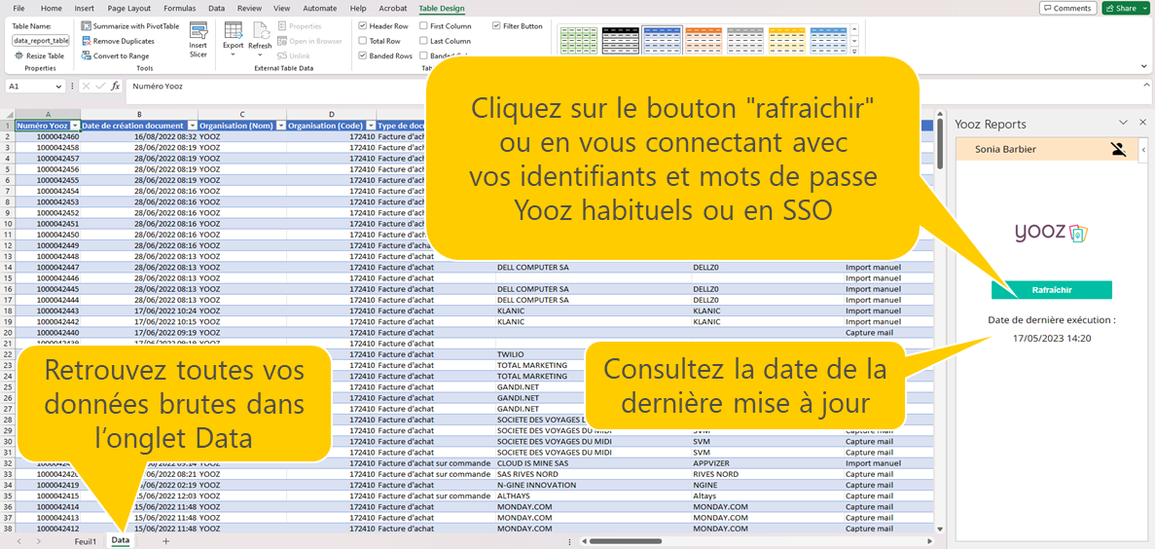Click the New sheet plus icon
The image size is (1155, 549).
point(165,541)
